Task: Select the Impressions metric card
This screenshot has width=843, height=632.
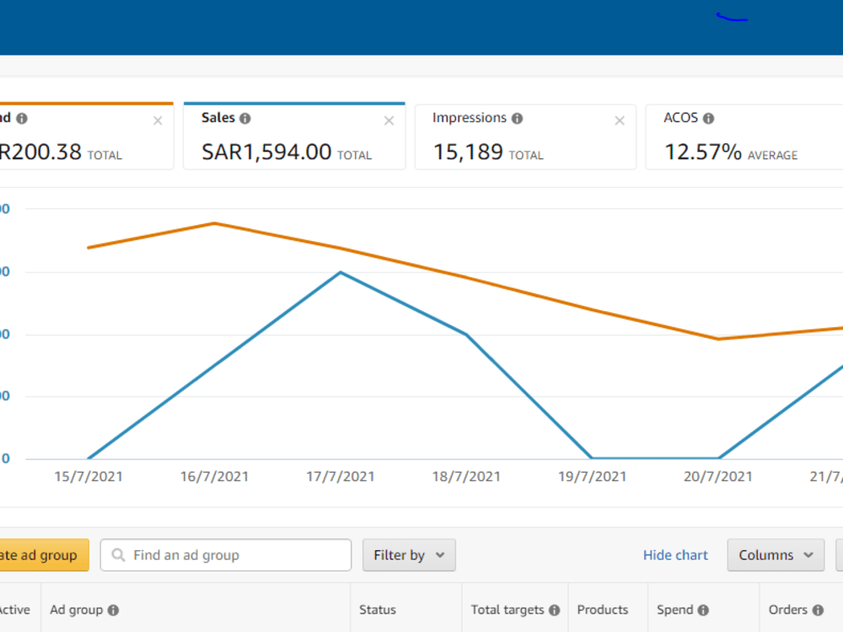Action: click(525, 137)
